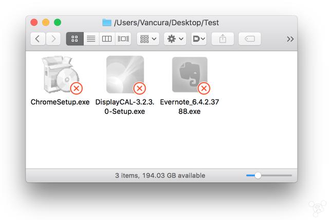
Task: Select the Evernote_6.4.2.3788.exe elephant icon
Action: click(190, 74)
